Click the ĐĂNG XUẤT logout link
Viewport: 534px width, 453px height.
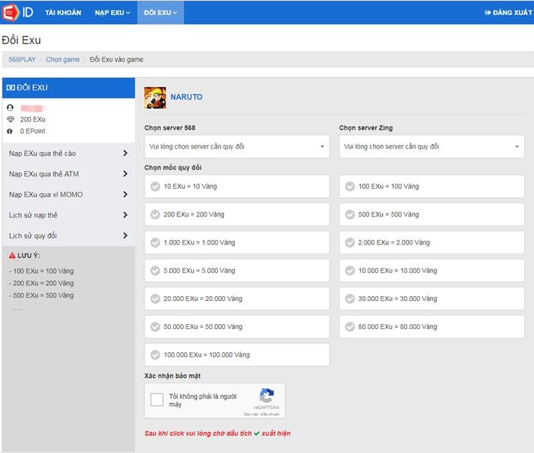click(x=508, y=12)
